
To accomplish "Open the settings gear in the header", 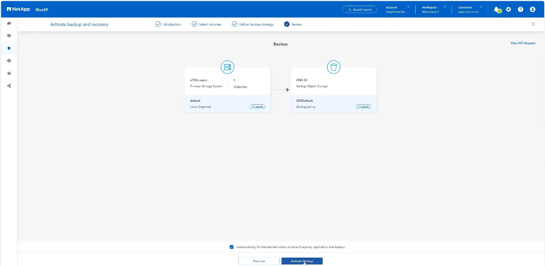I will 508,10.
